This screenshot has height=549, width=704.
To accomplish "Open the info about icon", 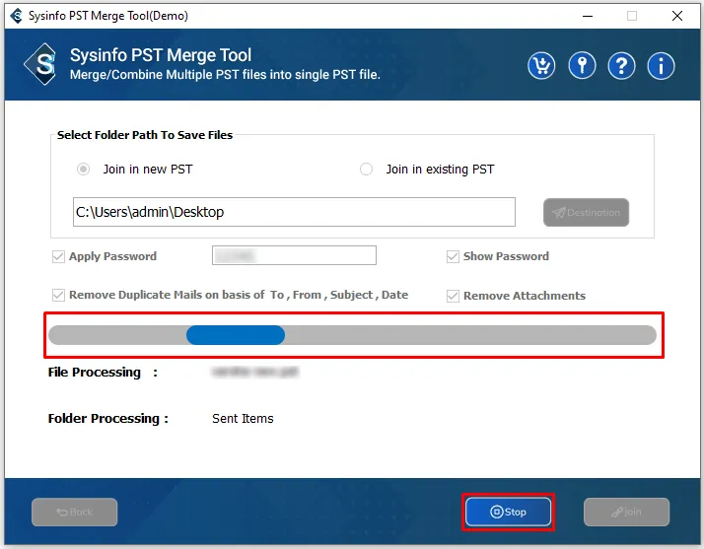I will [x=661, y=66].
